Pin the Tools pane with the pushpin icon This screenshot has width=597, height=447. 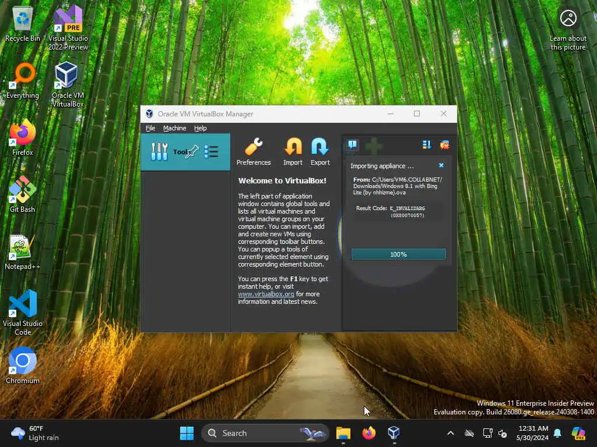[192, 151]
